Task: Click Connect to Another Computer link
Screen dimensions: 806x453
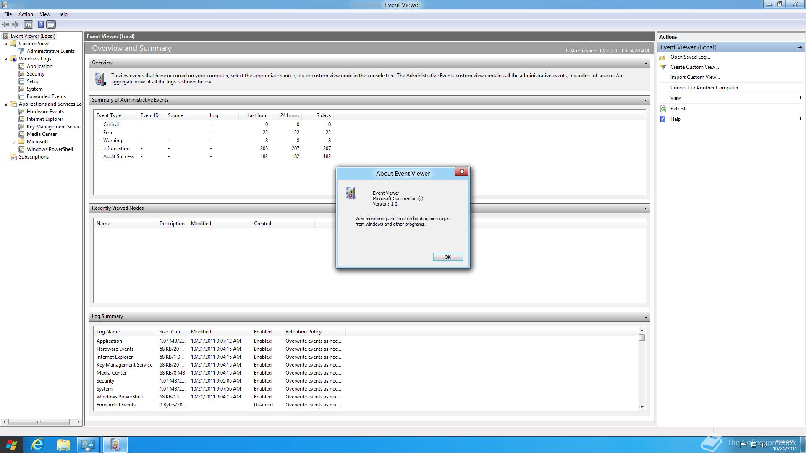Action: (x=706, y=88)
